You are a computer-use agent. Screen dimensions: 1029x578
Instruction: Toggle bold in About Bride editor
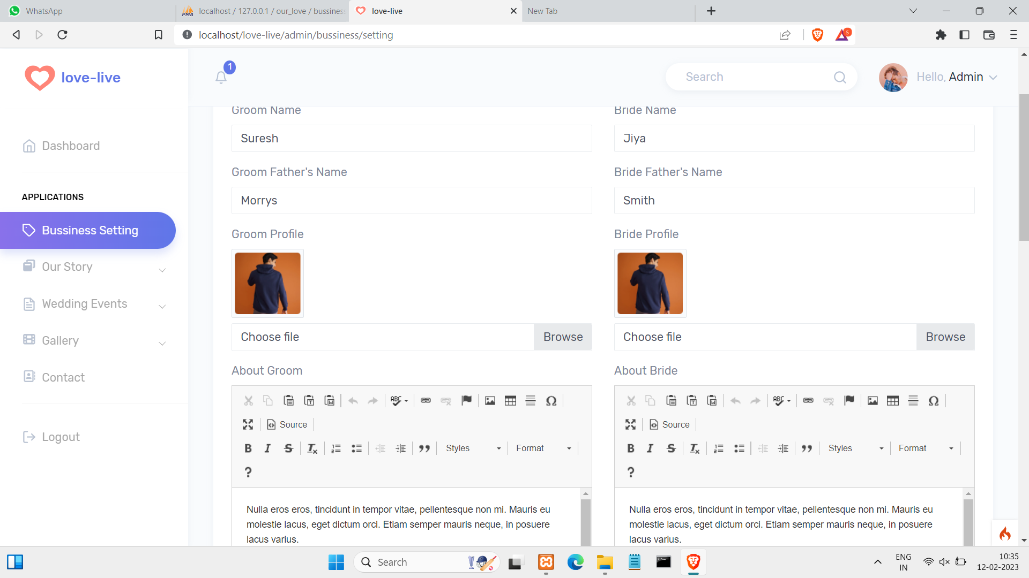[x=631, y=448]
